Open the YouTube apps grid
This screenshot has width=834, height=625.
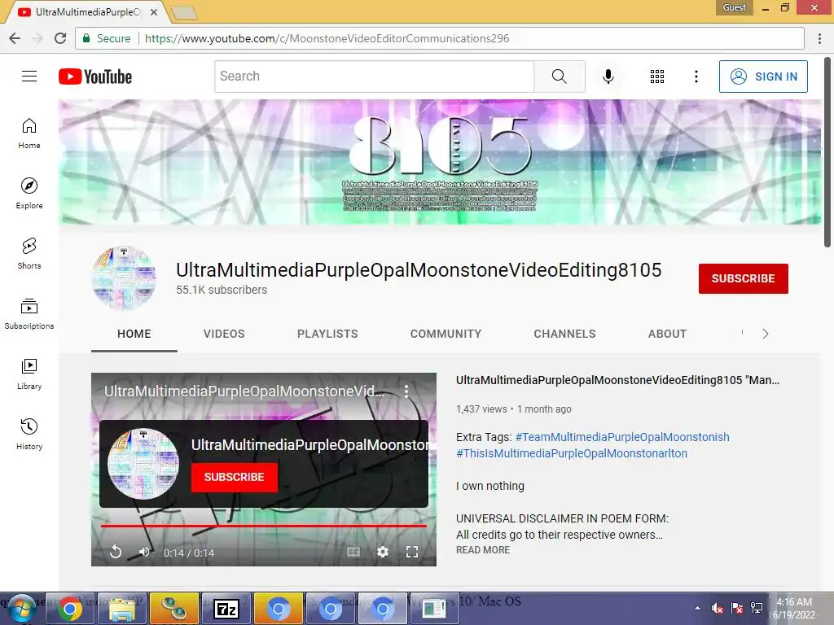(657, 76)
